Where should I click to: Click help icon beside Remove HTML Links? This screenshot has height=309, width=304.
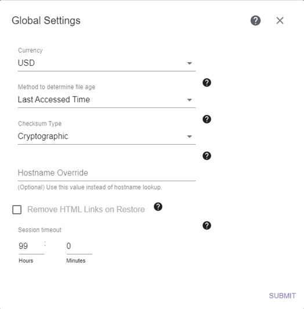[158, 207]
